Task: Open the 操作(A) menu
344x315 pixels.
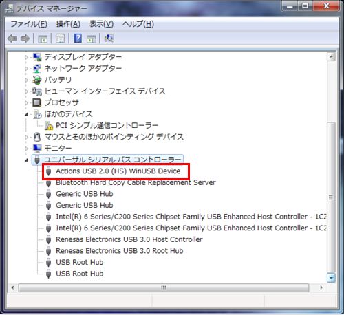Action: pyautogui.click(x=68, y=24)
